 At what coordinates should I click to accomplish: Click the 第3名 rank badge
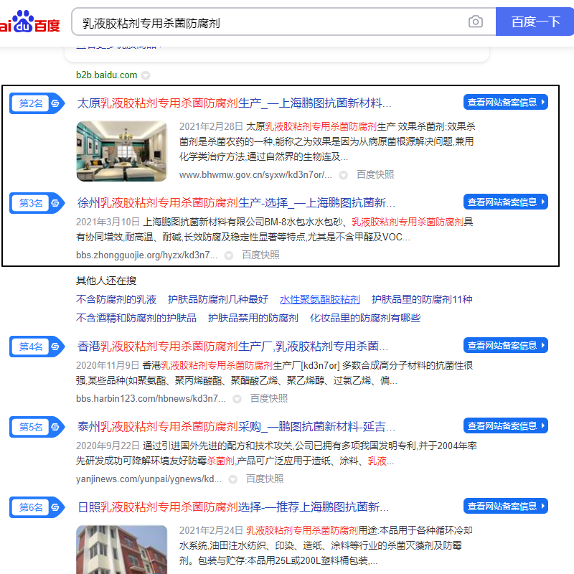[37, 203]
